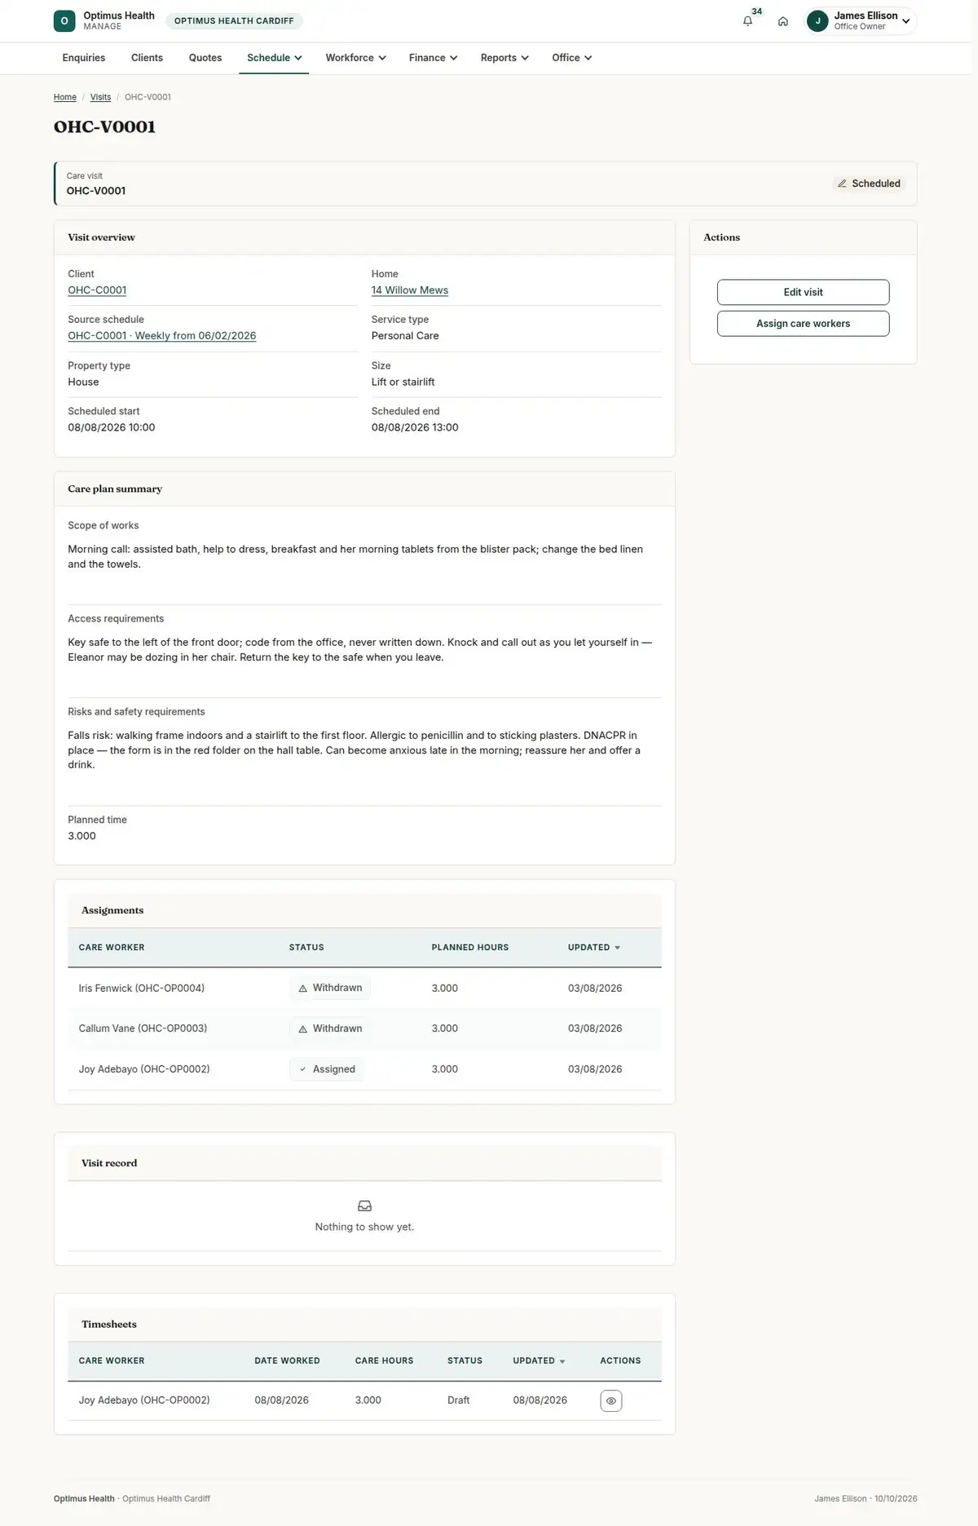Click the Care Hours column header
978x1526 pixels.
click(384, 1361)
